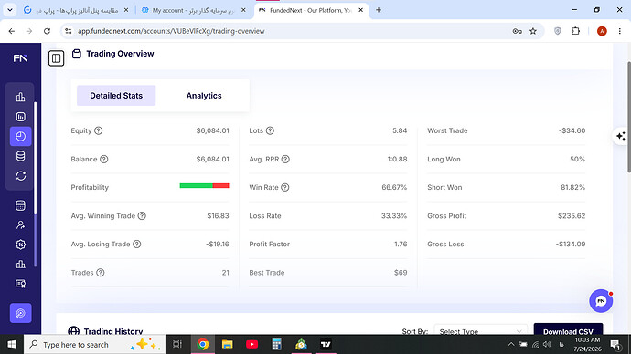Show the Equity help tooltip icon
Viewport: 631px width, 354px height.
[x=98, y=130]
